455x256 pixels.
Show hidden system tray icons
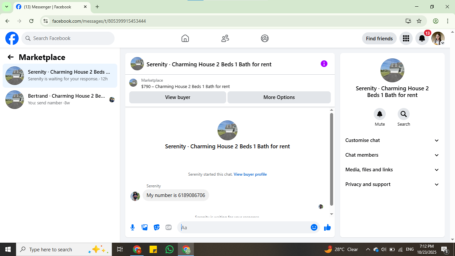point(368,249)
